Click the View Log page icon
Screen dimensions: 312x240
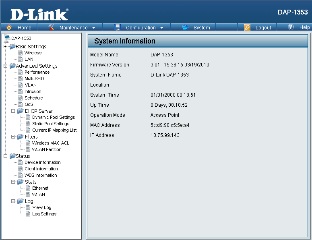[x=28, y=207]
